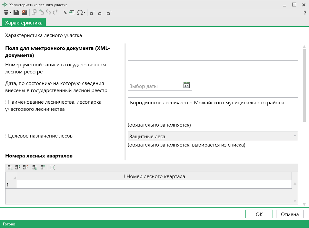The width and height of the screenshot is (309, 228).
Task: Open help via the question mark icon
Action: click(305, 13)
